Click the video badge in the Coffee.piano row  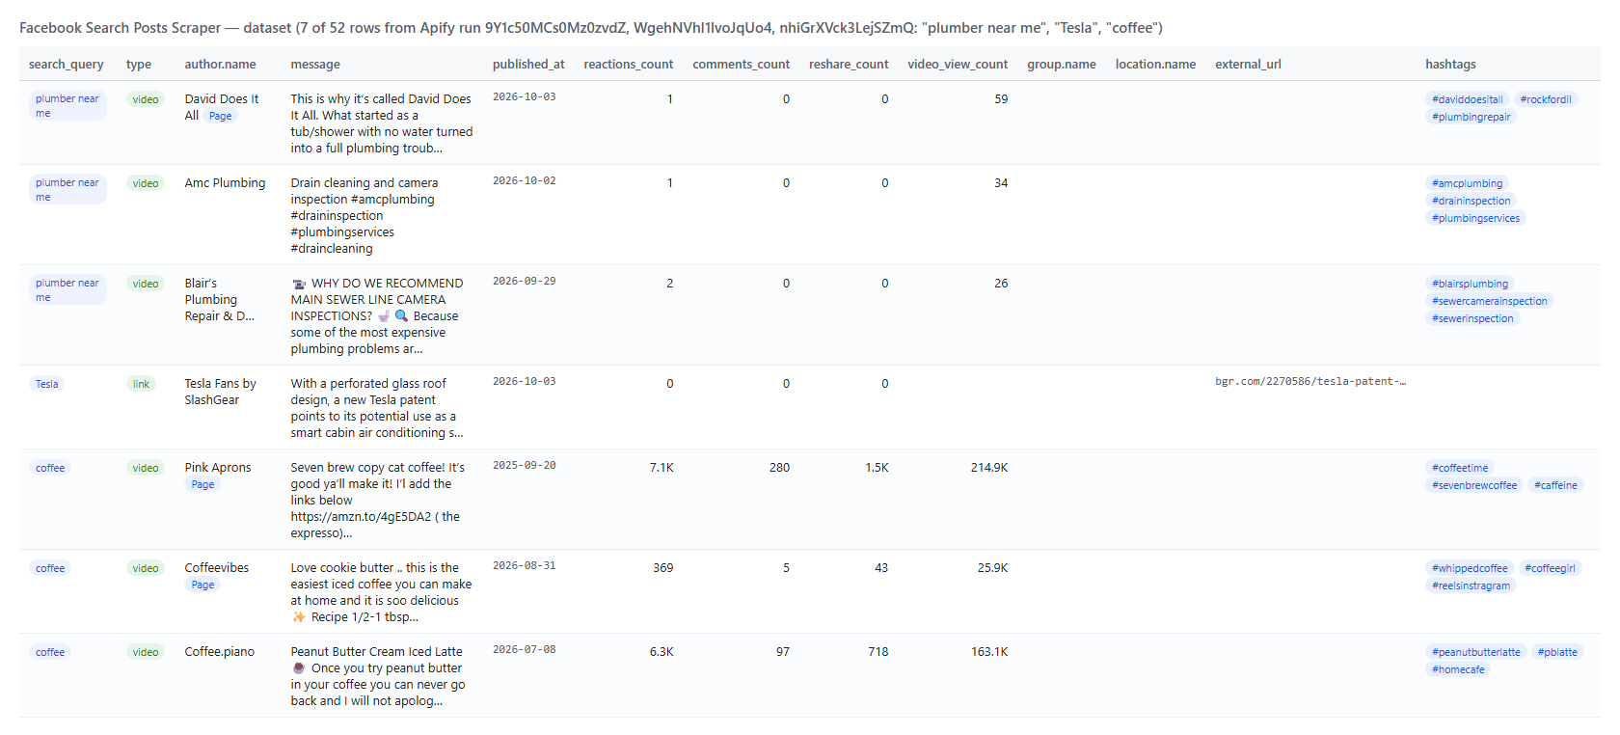pyautogui.click(x=146, y=652)
